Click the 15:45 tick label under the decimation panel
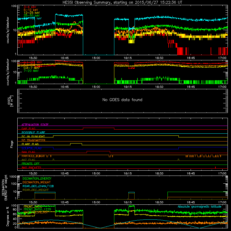The width and height of the screenshot is (231, 231). [x=64, y=202]
